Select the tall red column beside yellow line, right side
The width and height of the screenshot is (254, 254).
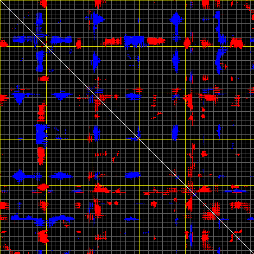189,102
